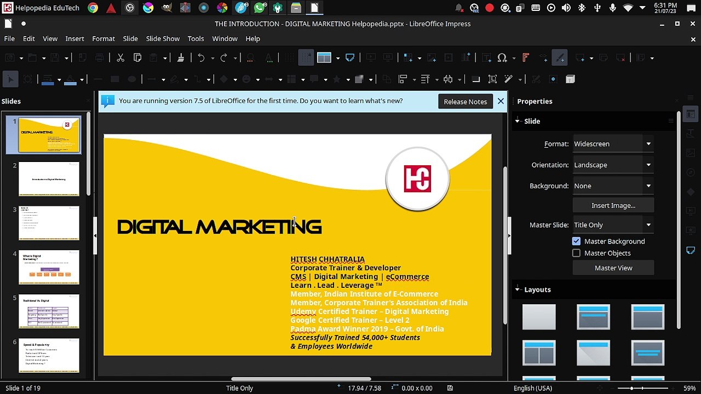Open the Window menu
The width and height of the screenshot is (701, 394).
225,39
